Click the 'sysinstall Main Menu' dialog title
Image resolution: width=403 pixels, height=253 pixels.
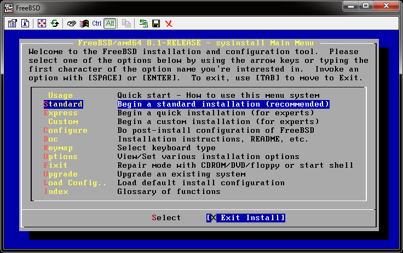265,43
